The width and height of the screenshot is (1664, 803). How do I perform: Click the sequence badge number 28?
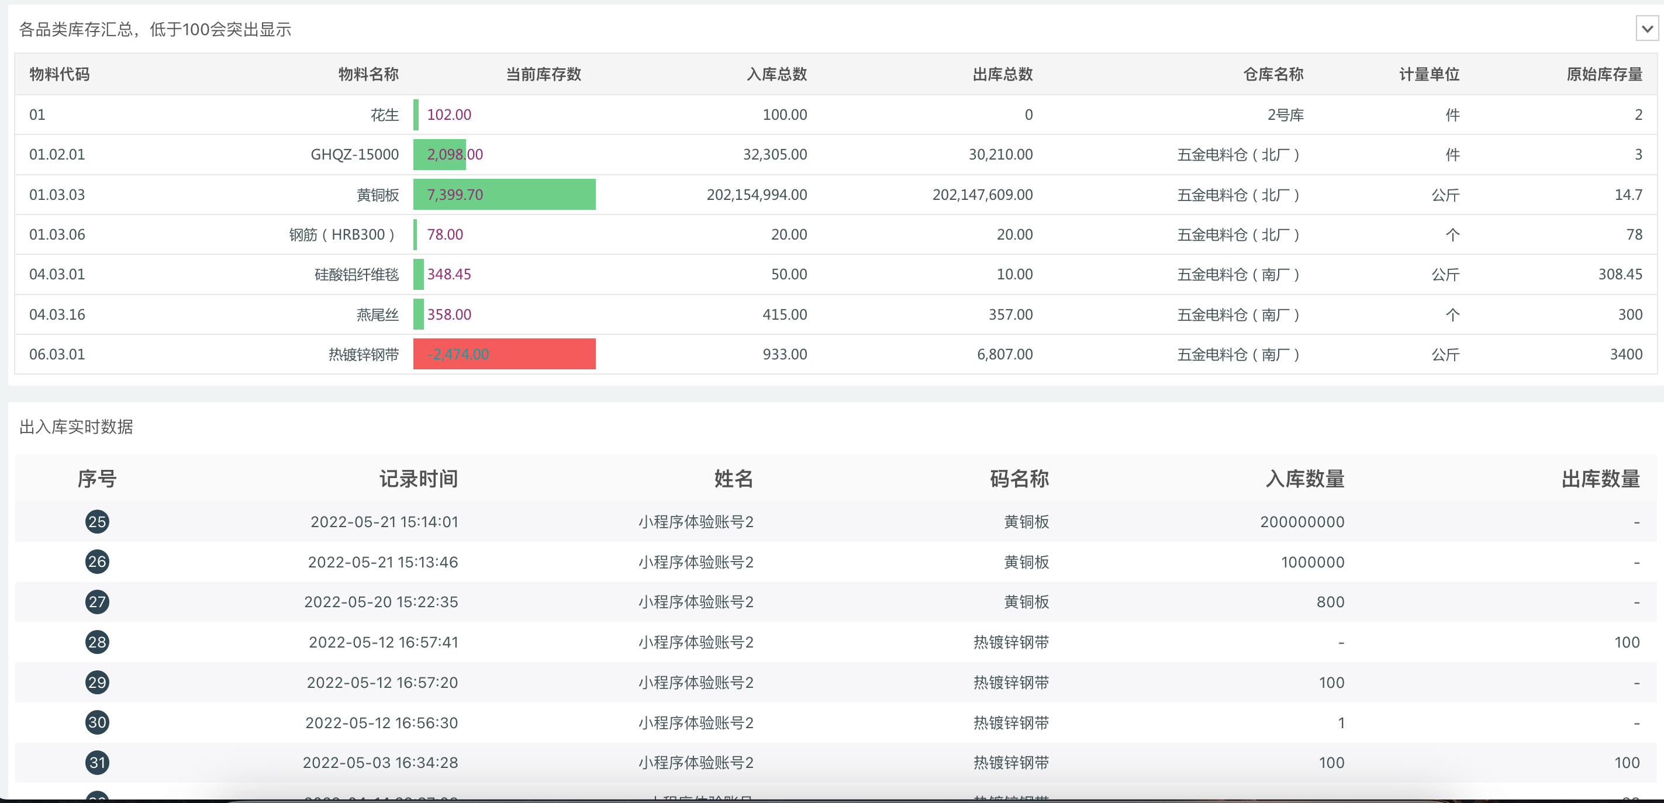[97, 642]
